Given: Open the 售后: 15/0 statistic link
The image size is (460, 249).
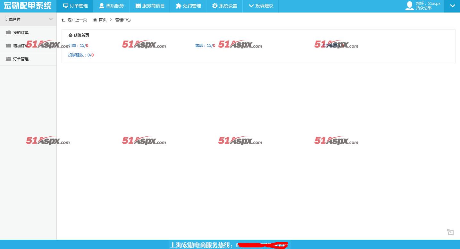Looking at the screenshot, I should (x=205, y=46).
